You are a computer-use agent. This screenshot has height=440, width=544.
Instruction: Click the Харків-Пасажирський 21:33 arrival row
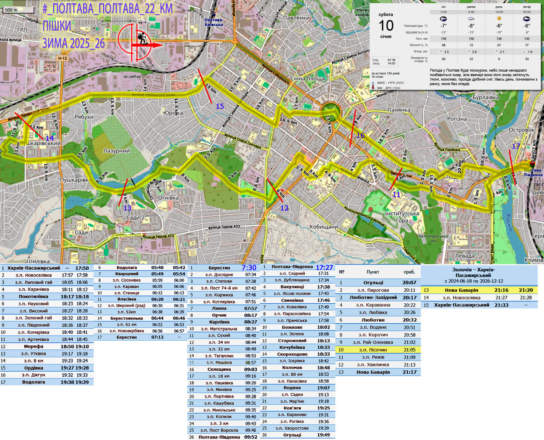[x=479, y=305]
